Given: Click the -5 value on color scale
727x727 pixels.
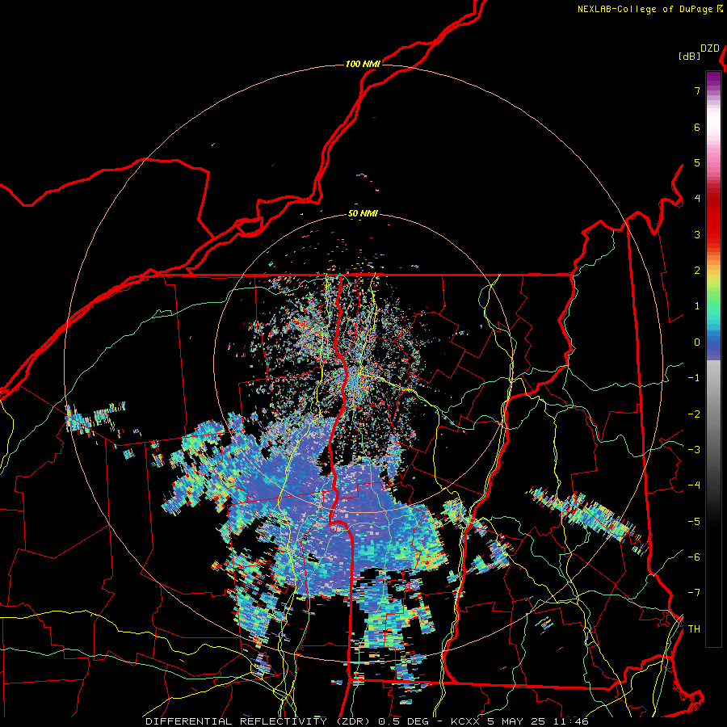Looking at the screenshot, I should click(x=694, y=522).
